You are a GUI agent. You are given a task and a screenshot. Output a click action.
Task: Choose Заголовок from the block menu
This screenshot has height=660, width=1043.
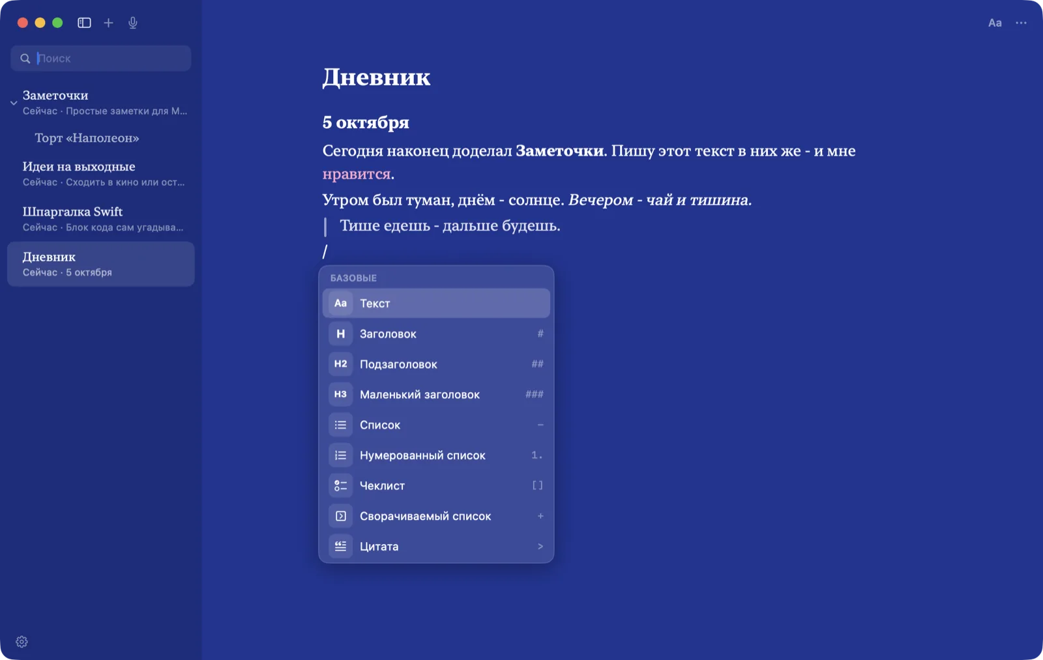tap(436, 334)
